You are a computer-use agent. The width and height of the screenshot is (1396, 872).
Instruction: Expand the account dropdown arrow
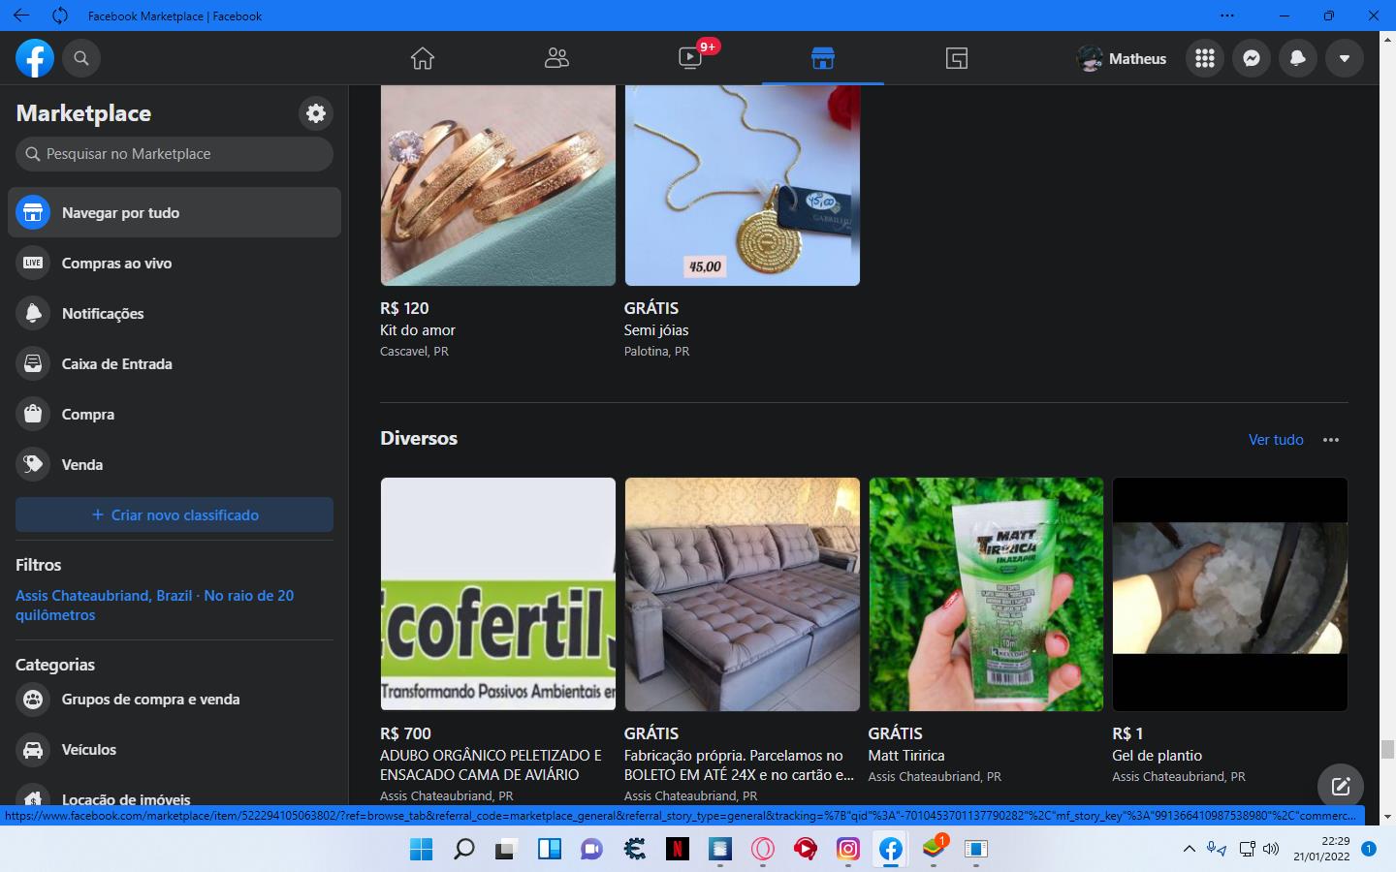pyautogui.click(x=1345, y=58)
